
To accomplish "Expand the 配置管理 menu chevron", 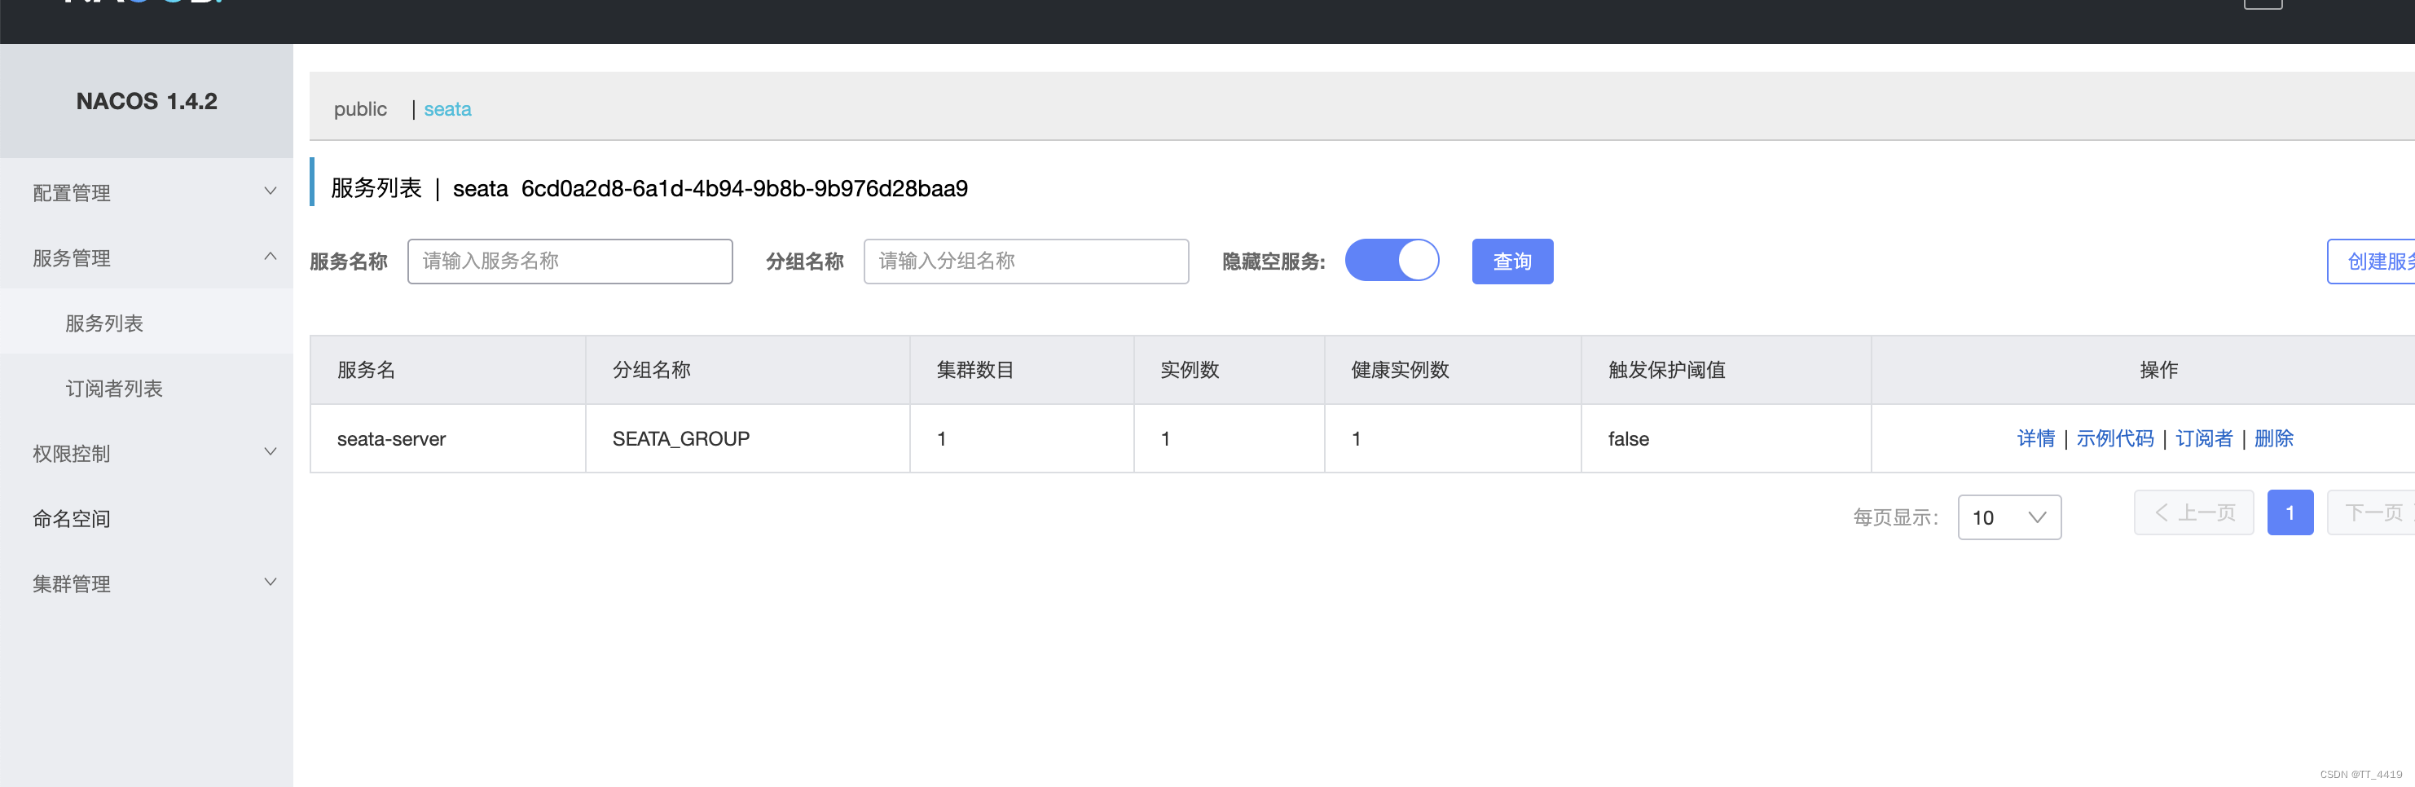I will [x=270, y=191].
